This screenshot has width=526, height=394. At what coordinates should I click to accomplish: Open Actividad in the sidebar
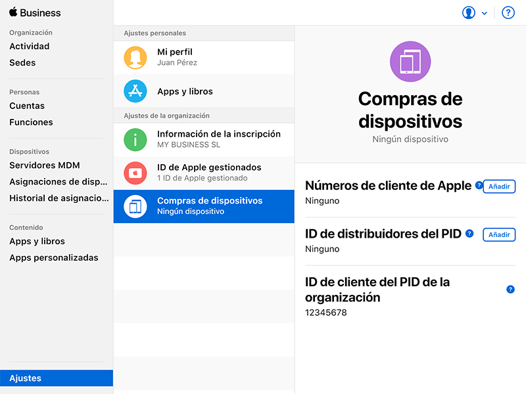30,46
